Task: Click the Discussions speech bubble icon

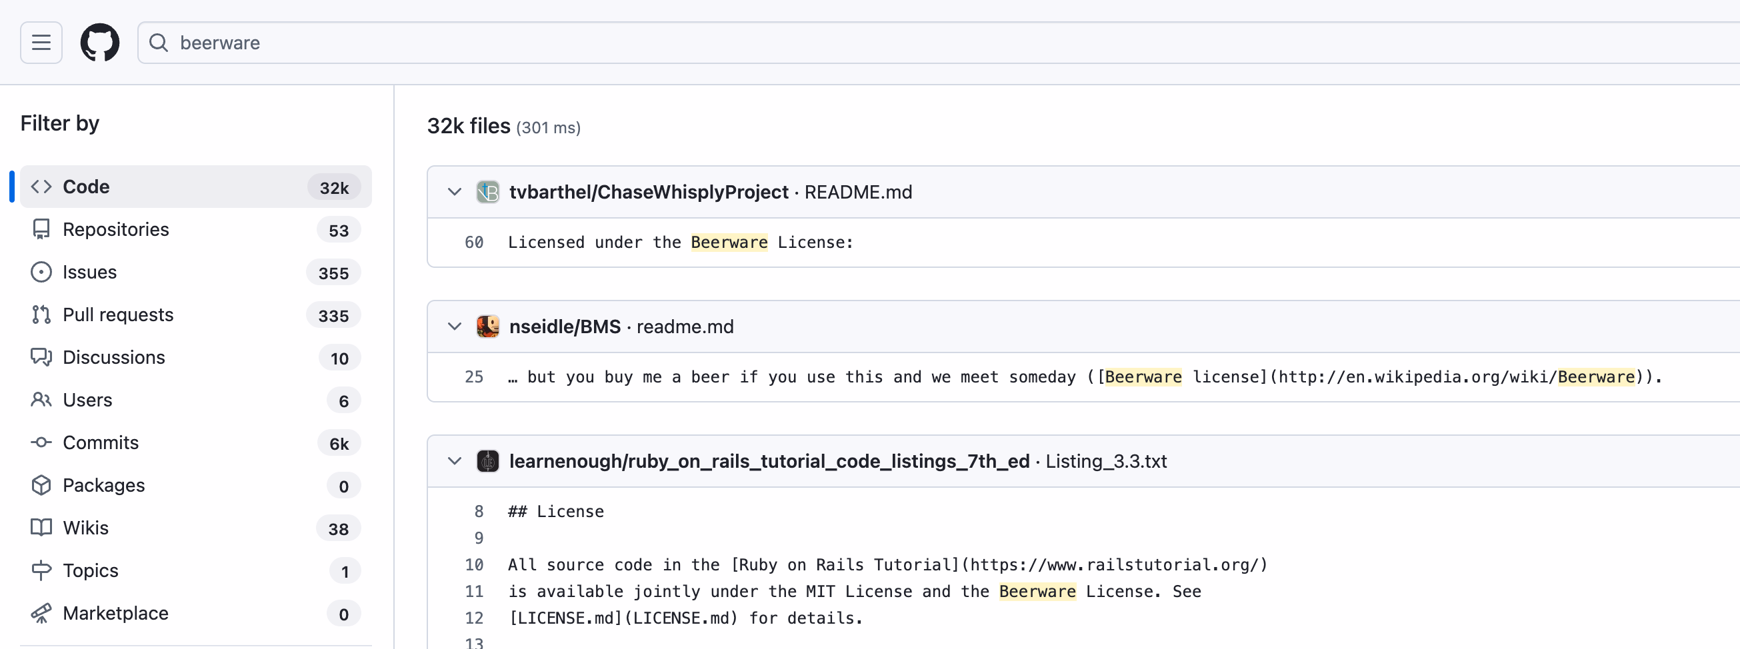Action: 41,356
